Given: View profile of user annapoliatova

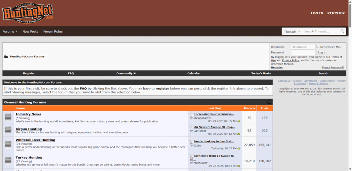Looking at the screenshot, I should [202, 118].
